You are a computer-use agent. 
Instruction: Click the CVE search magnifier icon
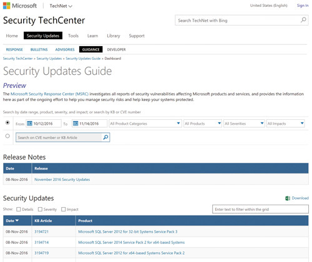(x=105, y=137)
